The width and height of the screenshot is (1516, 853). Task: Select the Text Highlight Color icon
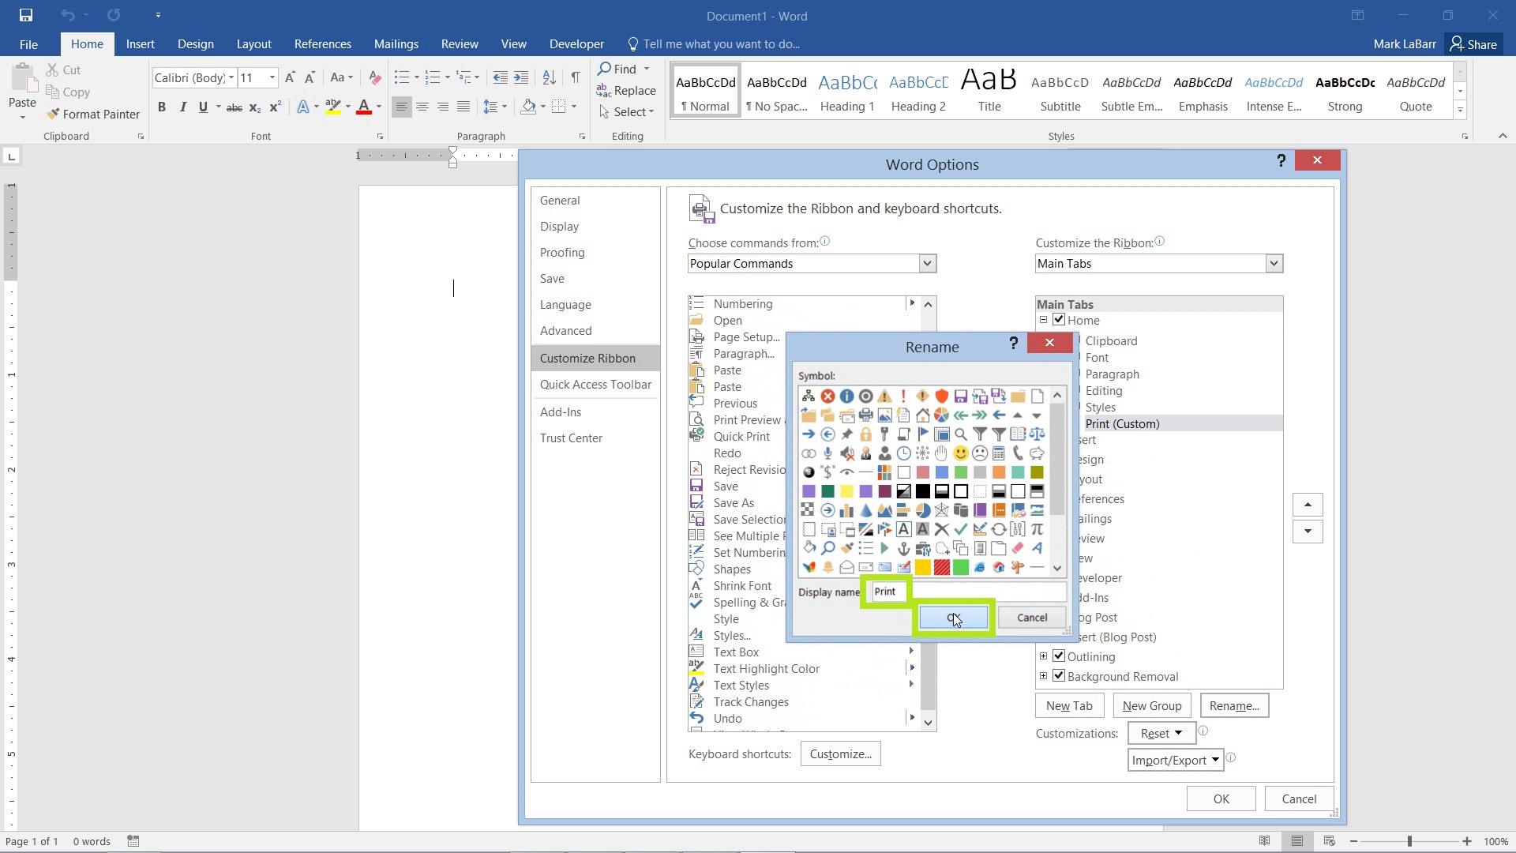332,107
